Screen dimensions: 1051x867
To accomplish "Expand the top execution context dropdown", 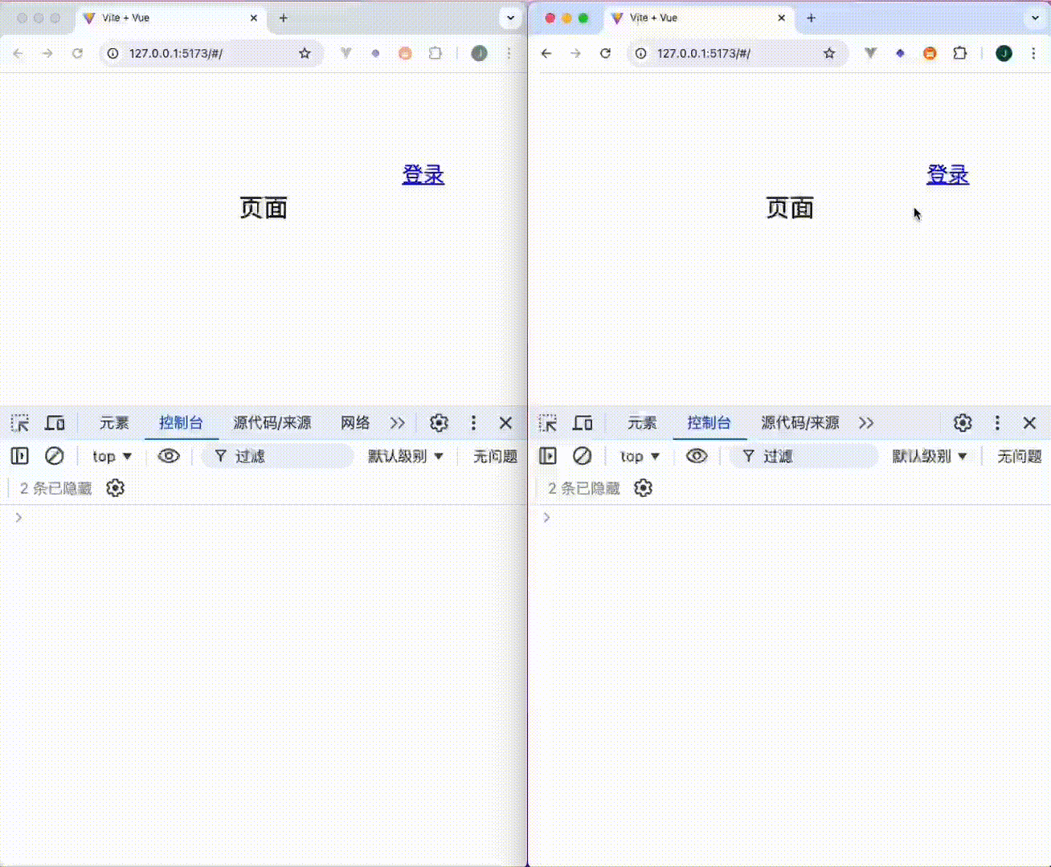I will (111, 456).
